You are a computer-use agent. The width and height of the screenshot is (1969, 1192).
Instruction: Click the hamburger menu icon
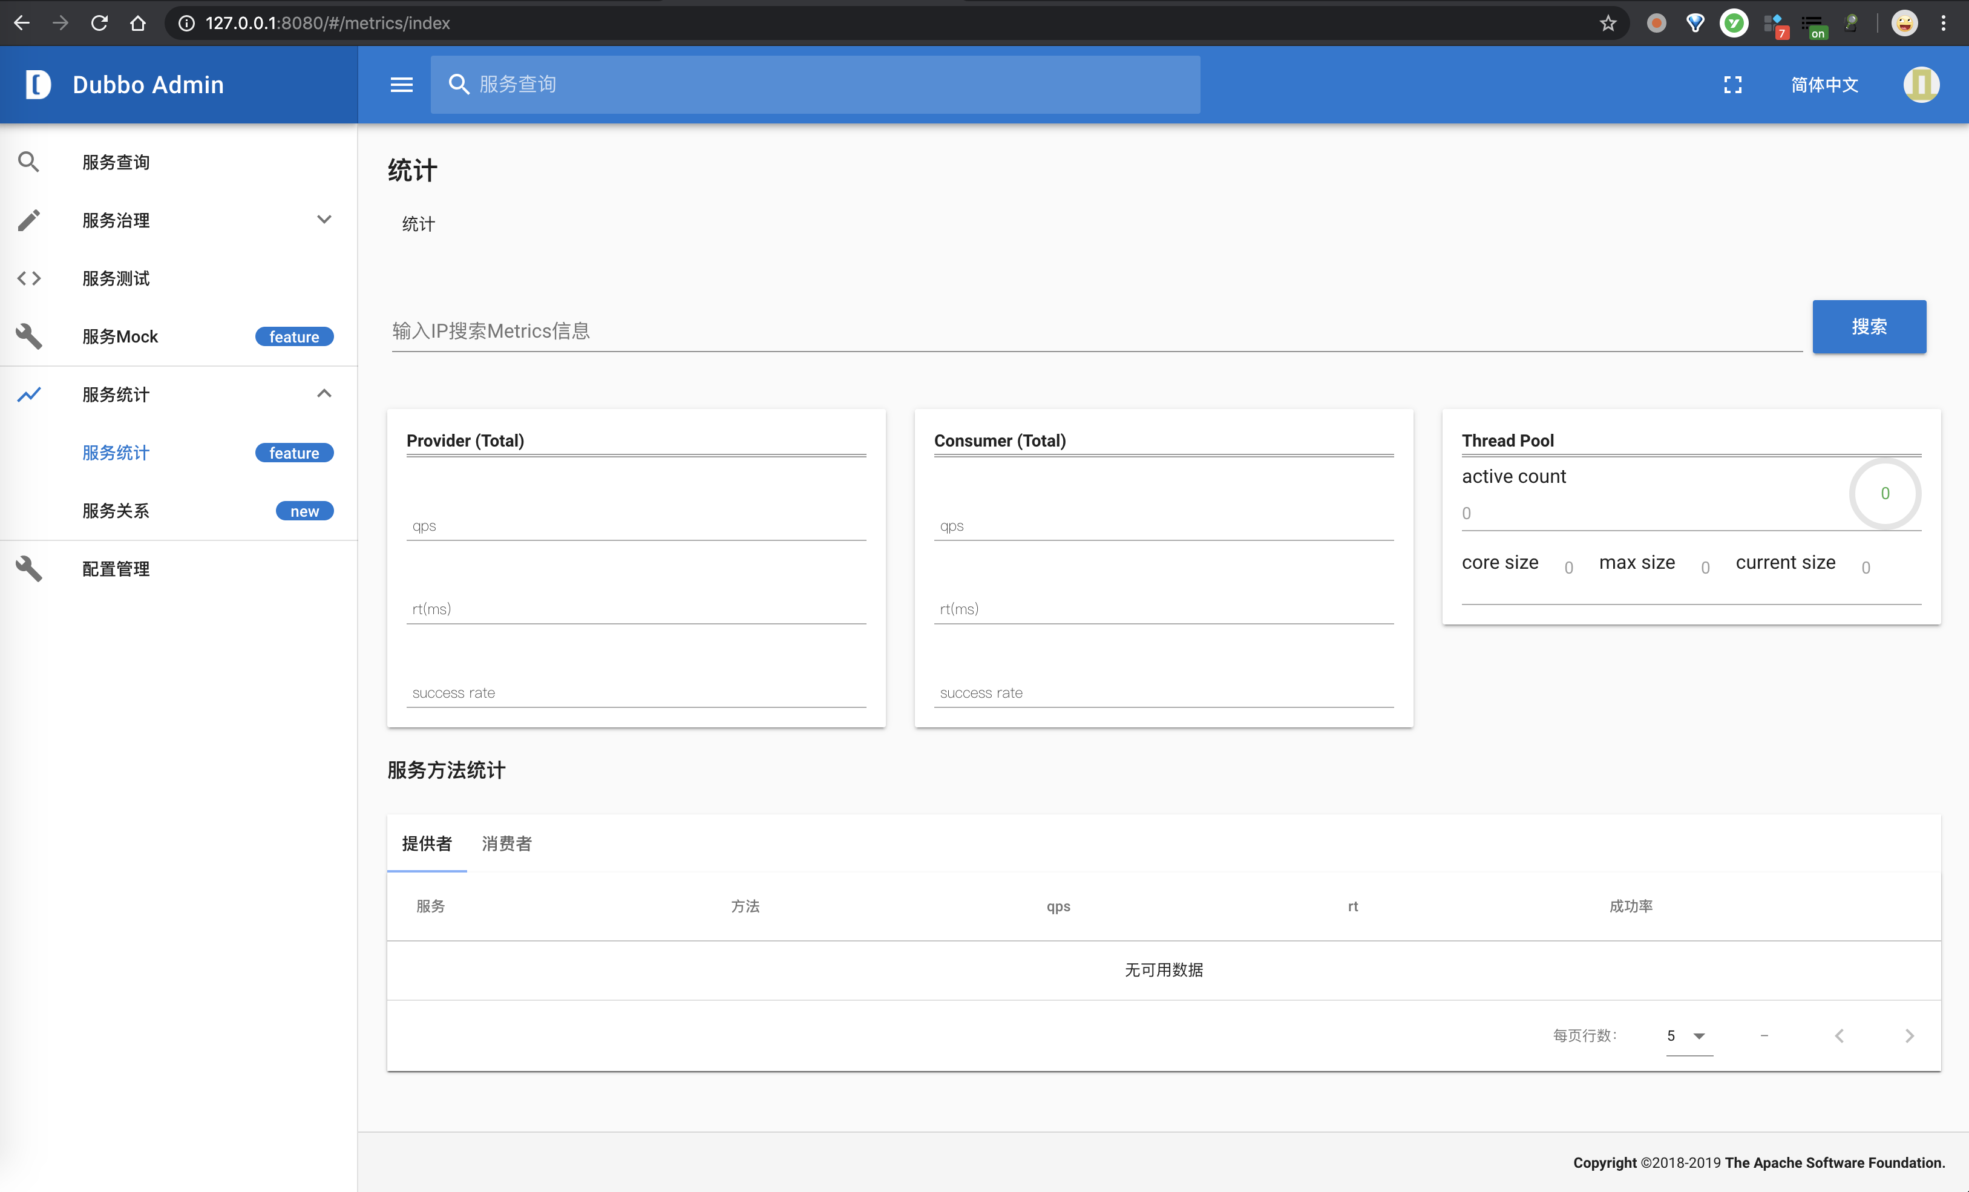(x=401, y=85)
